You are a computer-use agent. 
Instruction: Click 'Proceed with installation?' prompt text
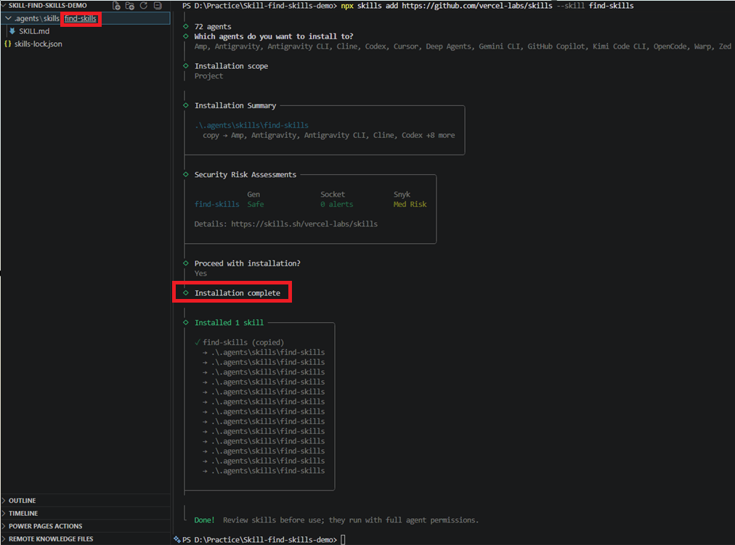pos(247,263)
